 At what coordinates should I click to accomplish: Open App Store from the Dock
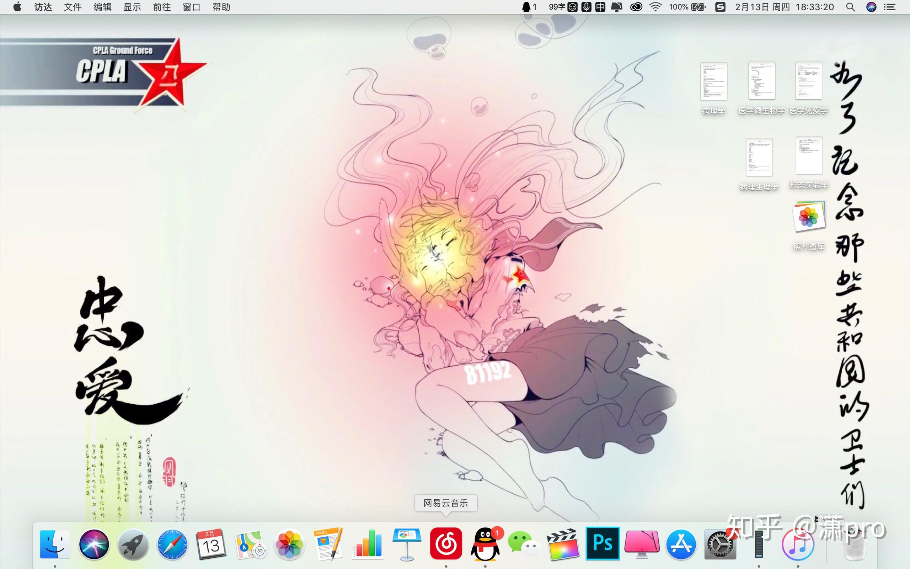coord(681,544)
